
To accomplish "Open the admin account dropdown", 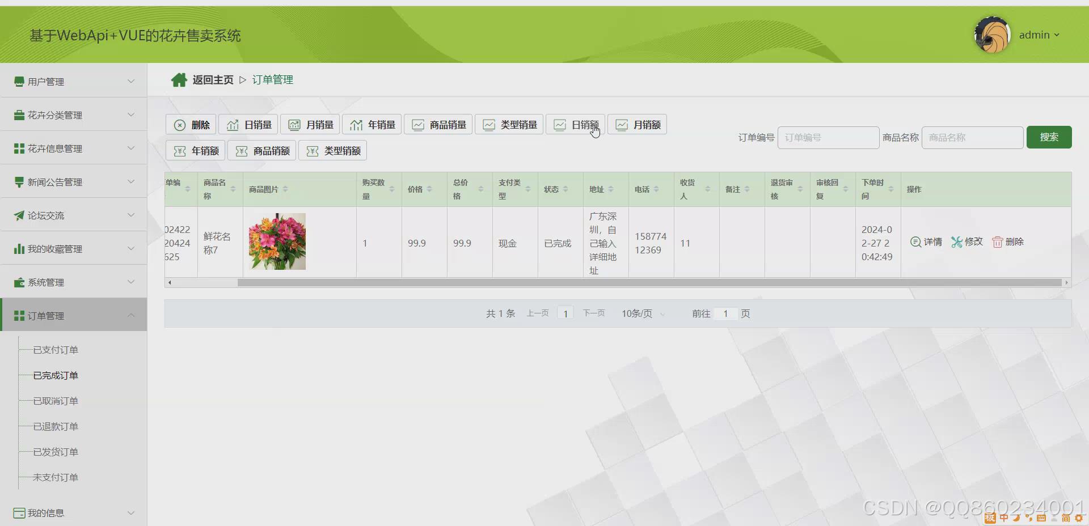I will pos(1039,35).
